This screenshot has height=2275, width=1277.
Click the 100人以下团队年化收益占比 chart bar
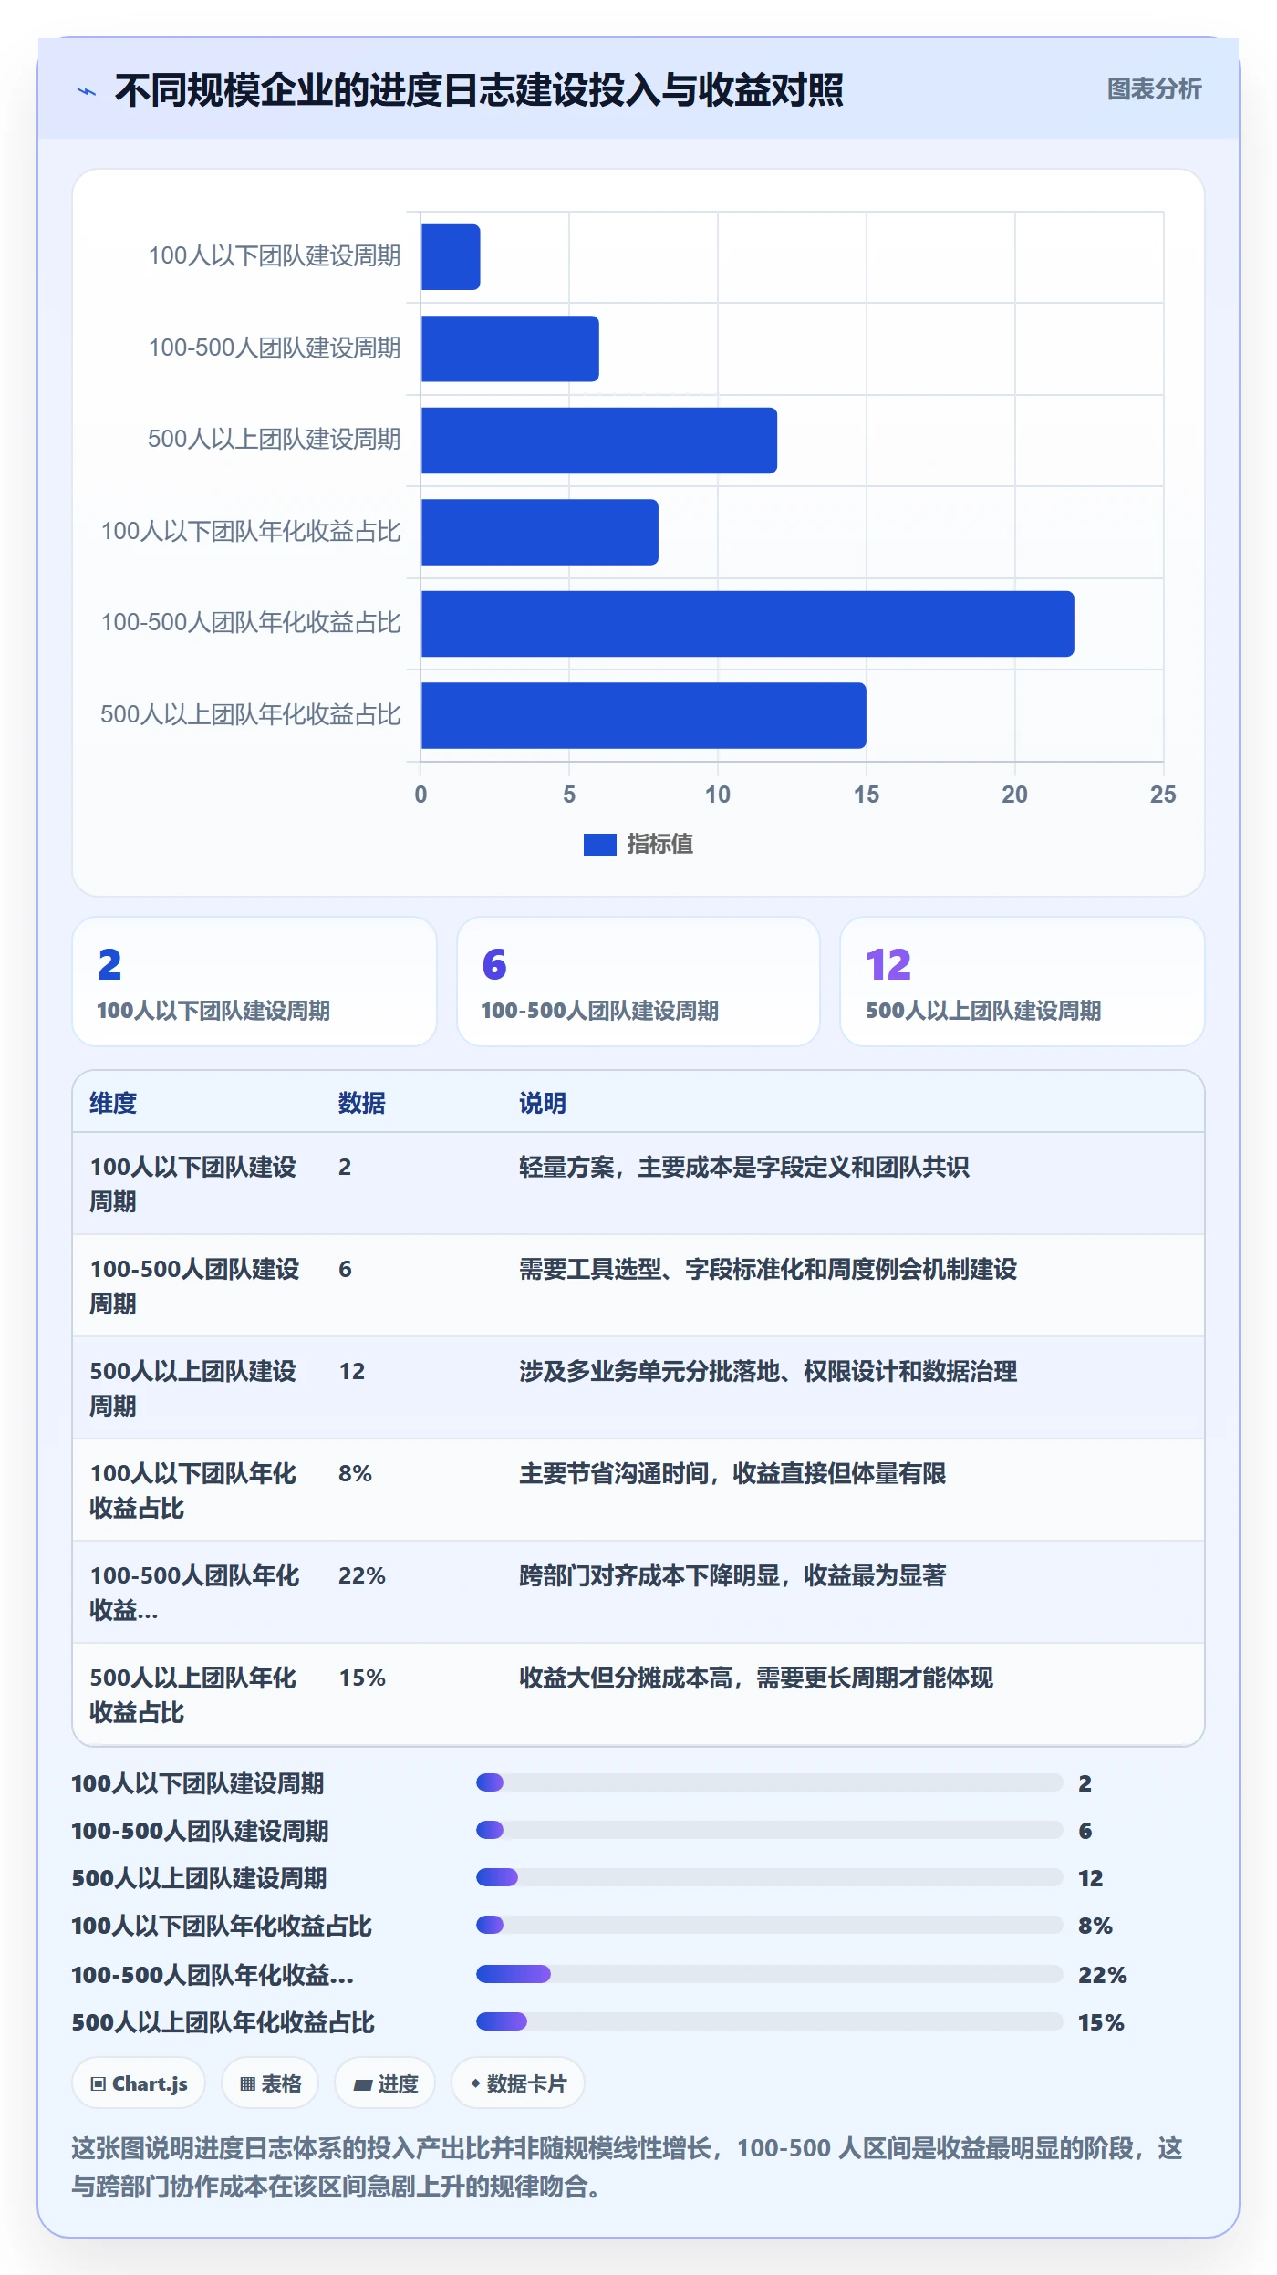[x=540, y=532]
